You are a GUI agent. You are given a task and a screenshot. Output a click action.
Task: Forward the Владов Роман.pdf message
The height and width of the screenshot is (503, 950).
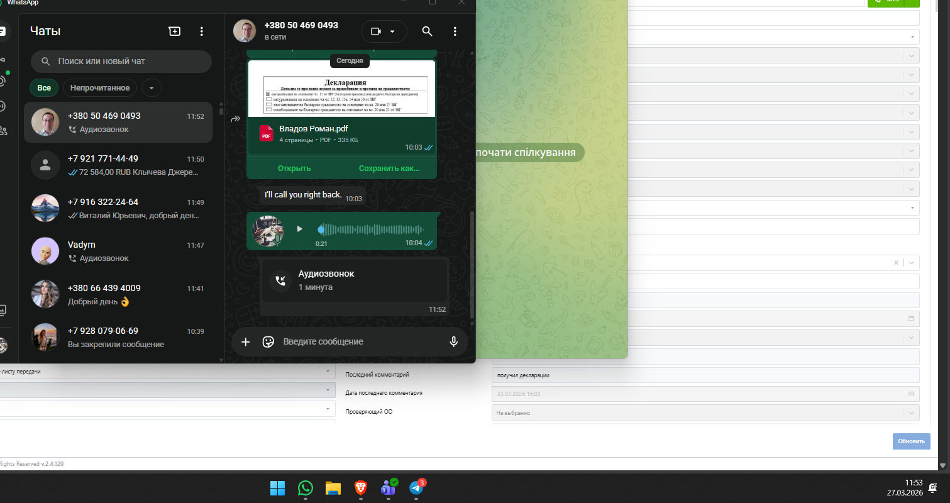(236, 118)
